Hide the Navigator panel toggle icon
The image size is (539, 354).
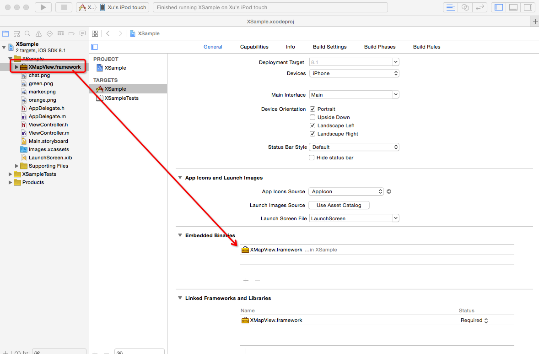499,7
